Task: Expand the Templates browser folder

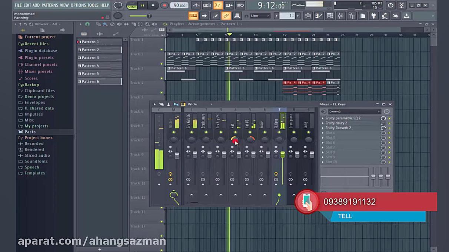Action: 34,173
